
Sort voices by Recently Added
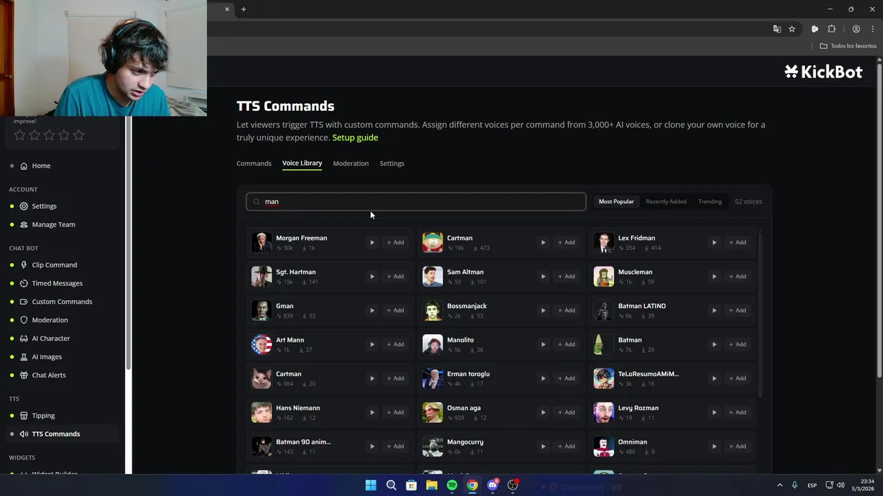pos(666,202)
